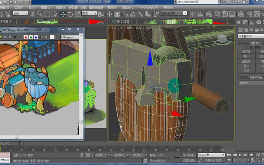The image size is (264, 165).
Task: Activate the Rotate tool icon
Action: pos(70,14)
